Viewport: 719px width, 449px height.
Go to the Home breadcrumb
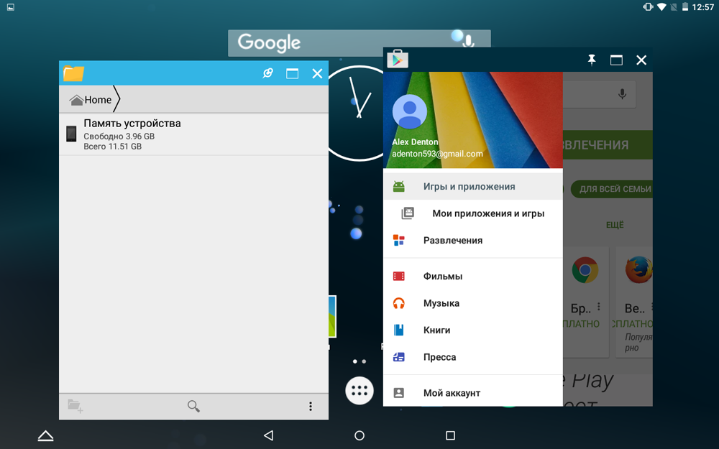pyautogui.click(x=91, y=99)
